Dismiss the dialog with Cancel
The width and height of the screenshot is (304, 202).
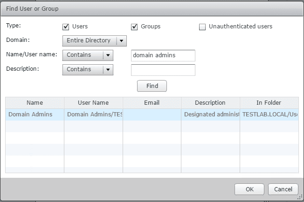[283, 189]
